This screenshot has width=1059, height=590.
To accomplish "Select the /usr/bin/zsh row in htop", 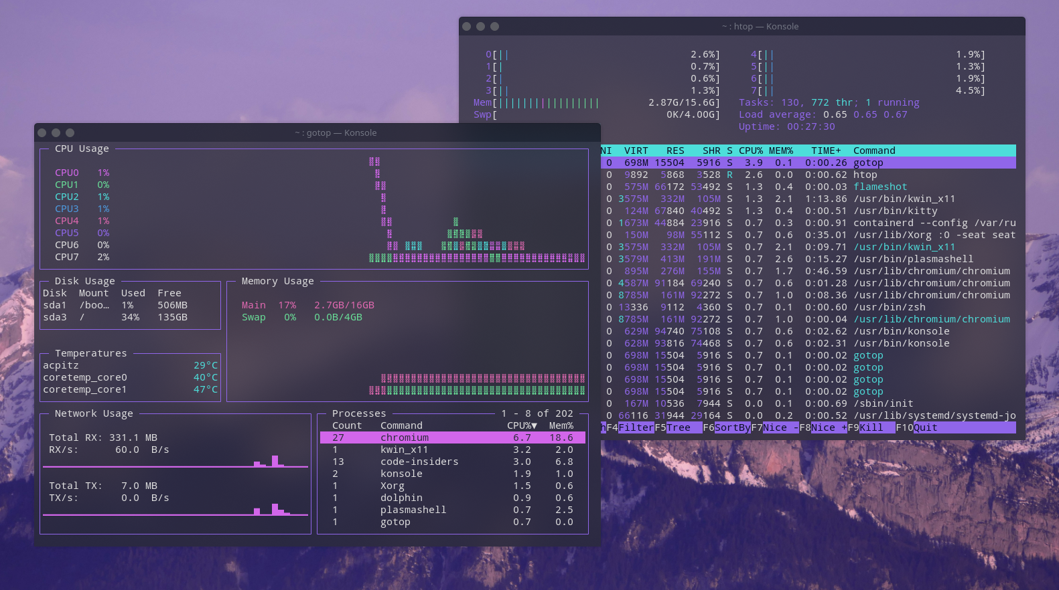I will pyautogui.click(x=808, y=307).
